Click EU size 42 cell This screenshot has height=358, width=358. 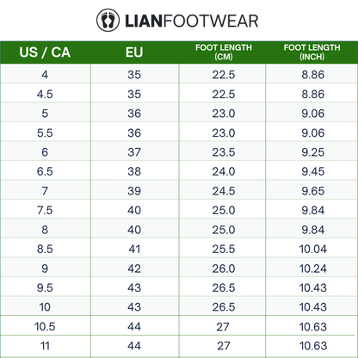click(134, 268)
